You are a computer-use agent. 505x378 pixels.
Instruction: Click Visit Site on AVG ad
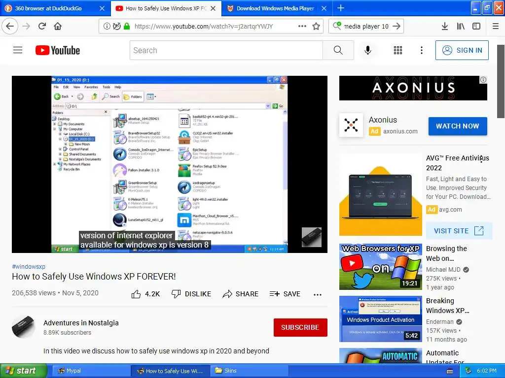459,231
